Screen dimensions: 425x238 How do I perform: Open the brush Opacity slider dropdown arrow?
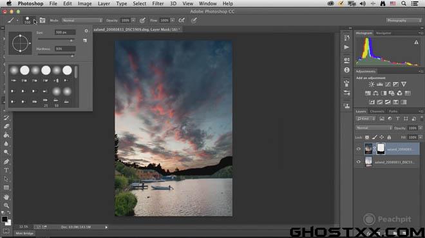[133, 21]
